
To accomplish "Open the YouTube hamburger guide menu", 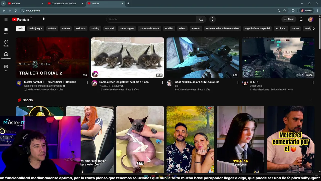I will pos(6,19).
